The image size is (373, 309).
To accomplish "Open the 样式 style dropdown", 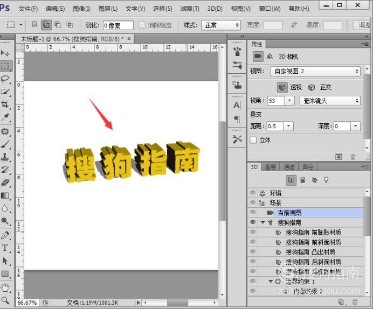I will 221,25.
